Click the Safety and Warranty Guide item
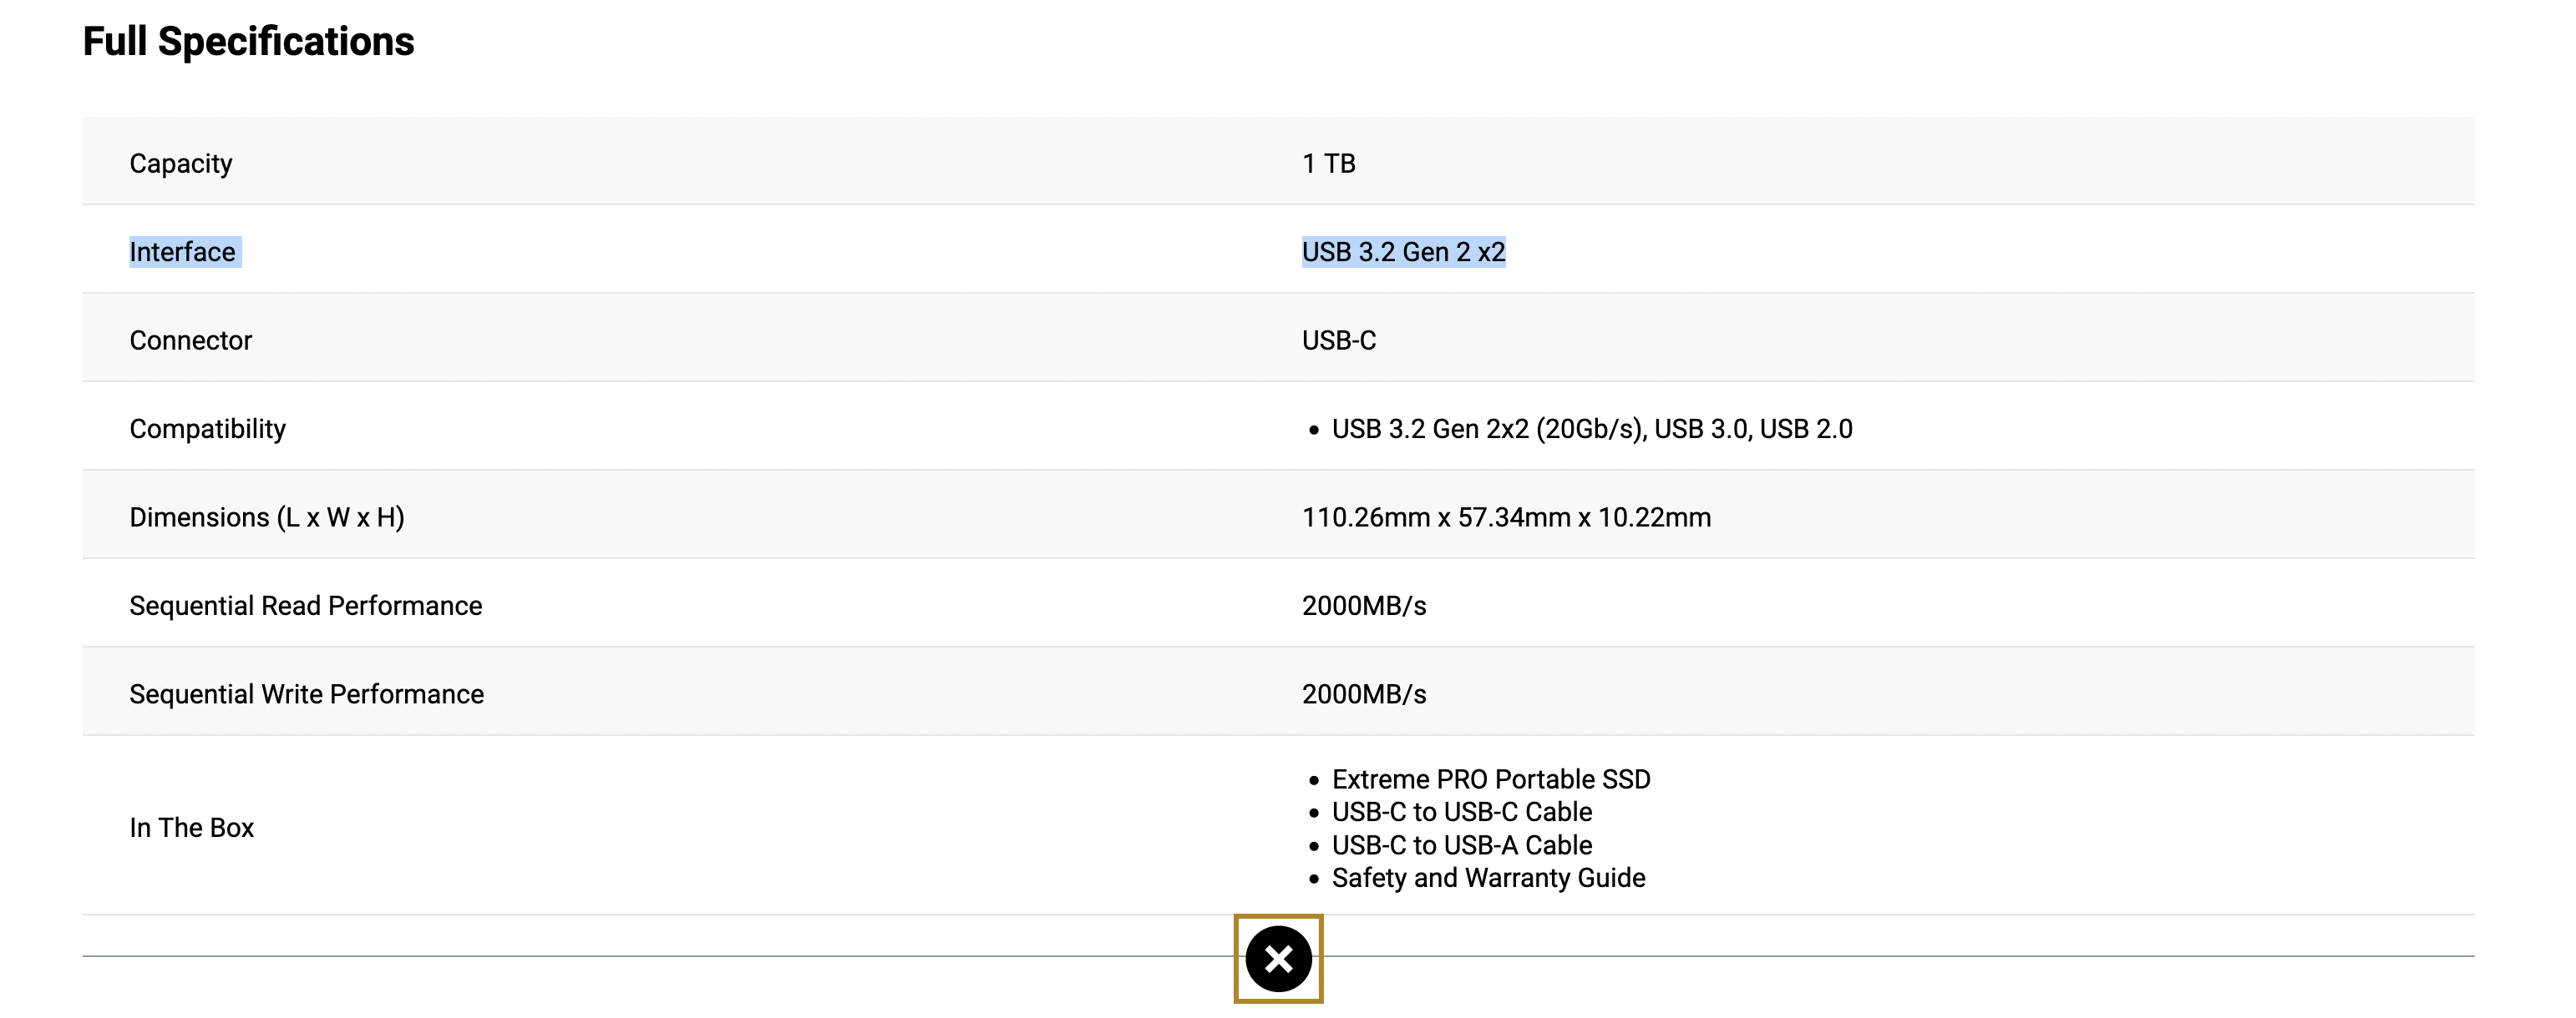Screen dimensions: 2576x1018 (x=1488, y=878)
